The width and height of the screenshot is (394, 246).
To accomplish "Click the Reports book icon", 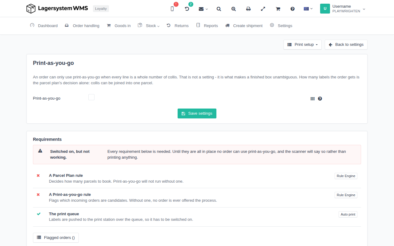I will point(198,25).
